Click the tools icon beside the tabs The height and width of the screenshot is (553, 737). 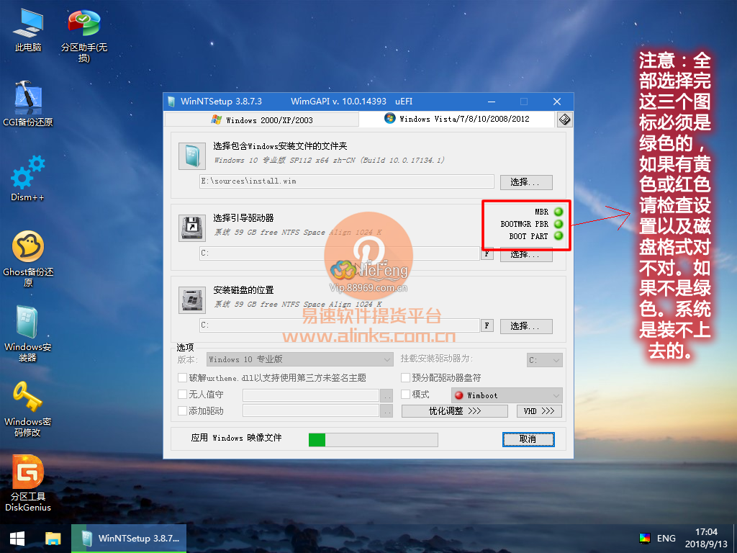pyautogui.click(x=564, y=120)
